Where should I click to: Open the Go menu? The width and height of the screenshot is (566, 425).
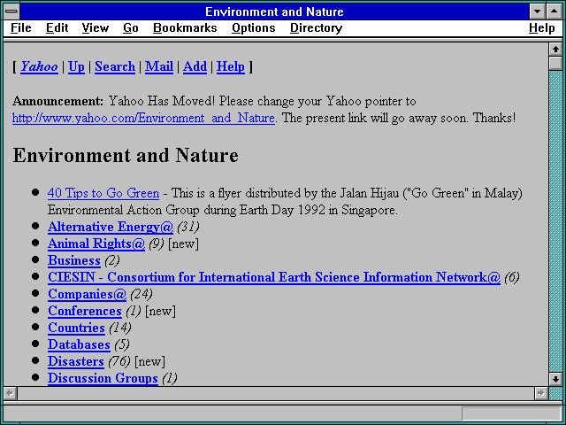point(131,27)
